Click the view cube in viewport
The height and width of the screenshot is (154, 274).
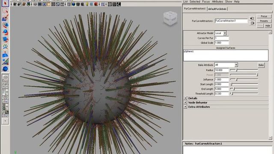click(170, 18)
